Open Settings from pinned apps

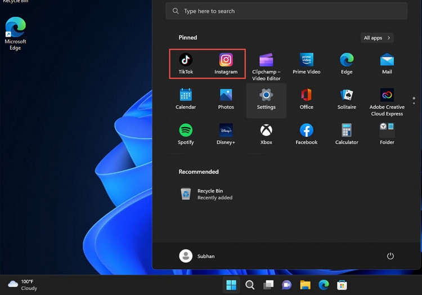click(x=266, y=101)
